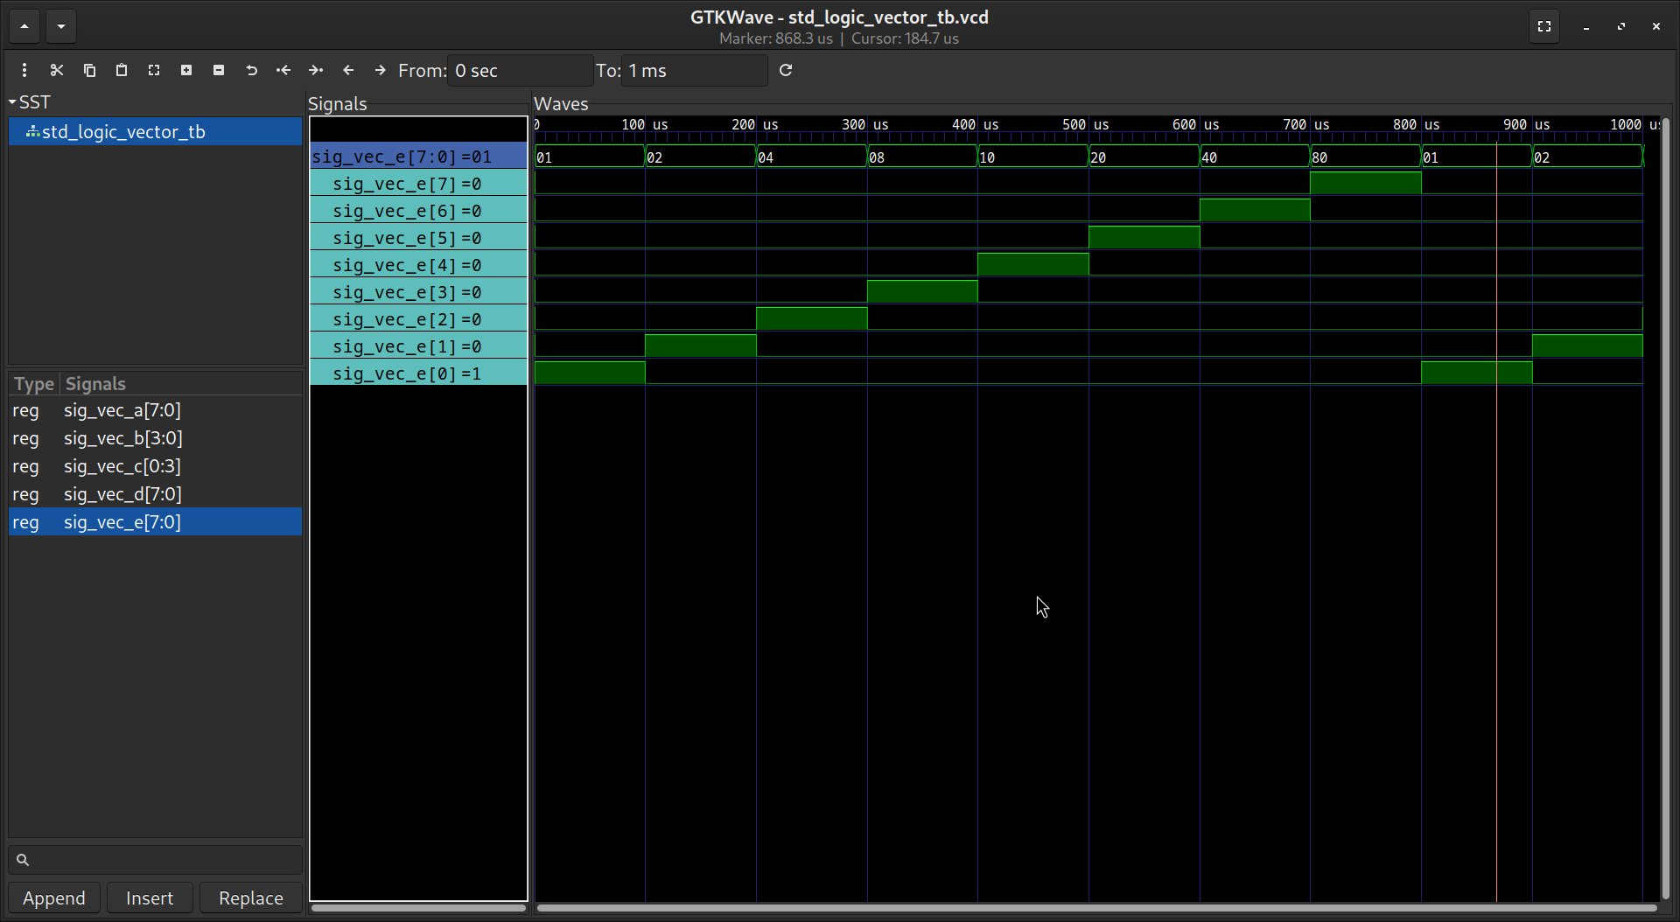This screenshot has height=922, width=1680.
Task: Click the 500 us mark on the time ruler
Action: coord(1085,125)
